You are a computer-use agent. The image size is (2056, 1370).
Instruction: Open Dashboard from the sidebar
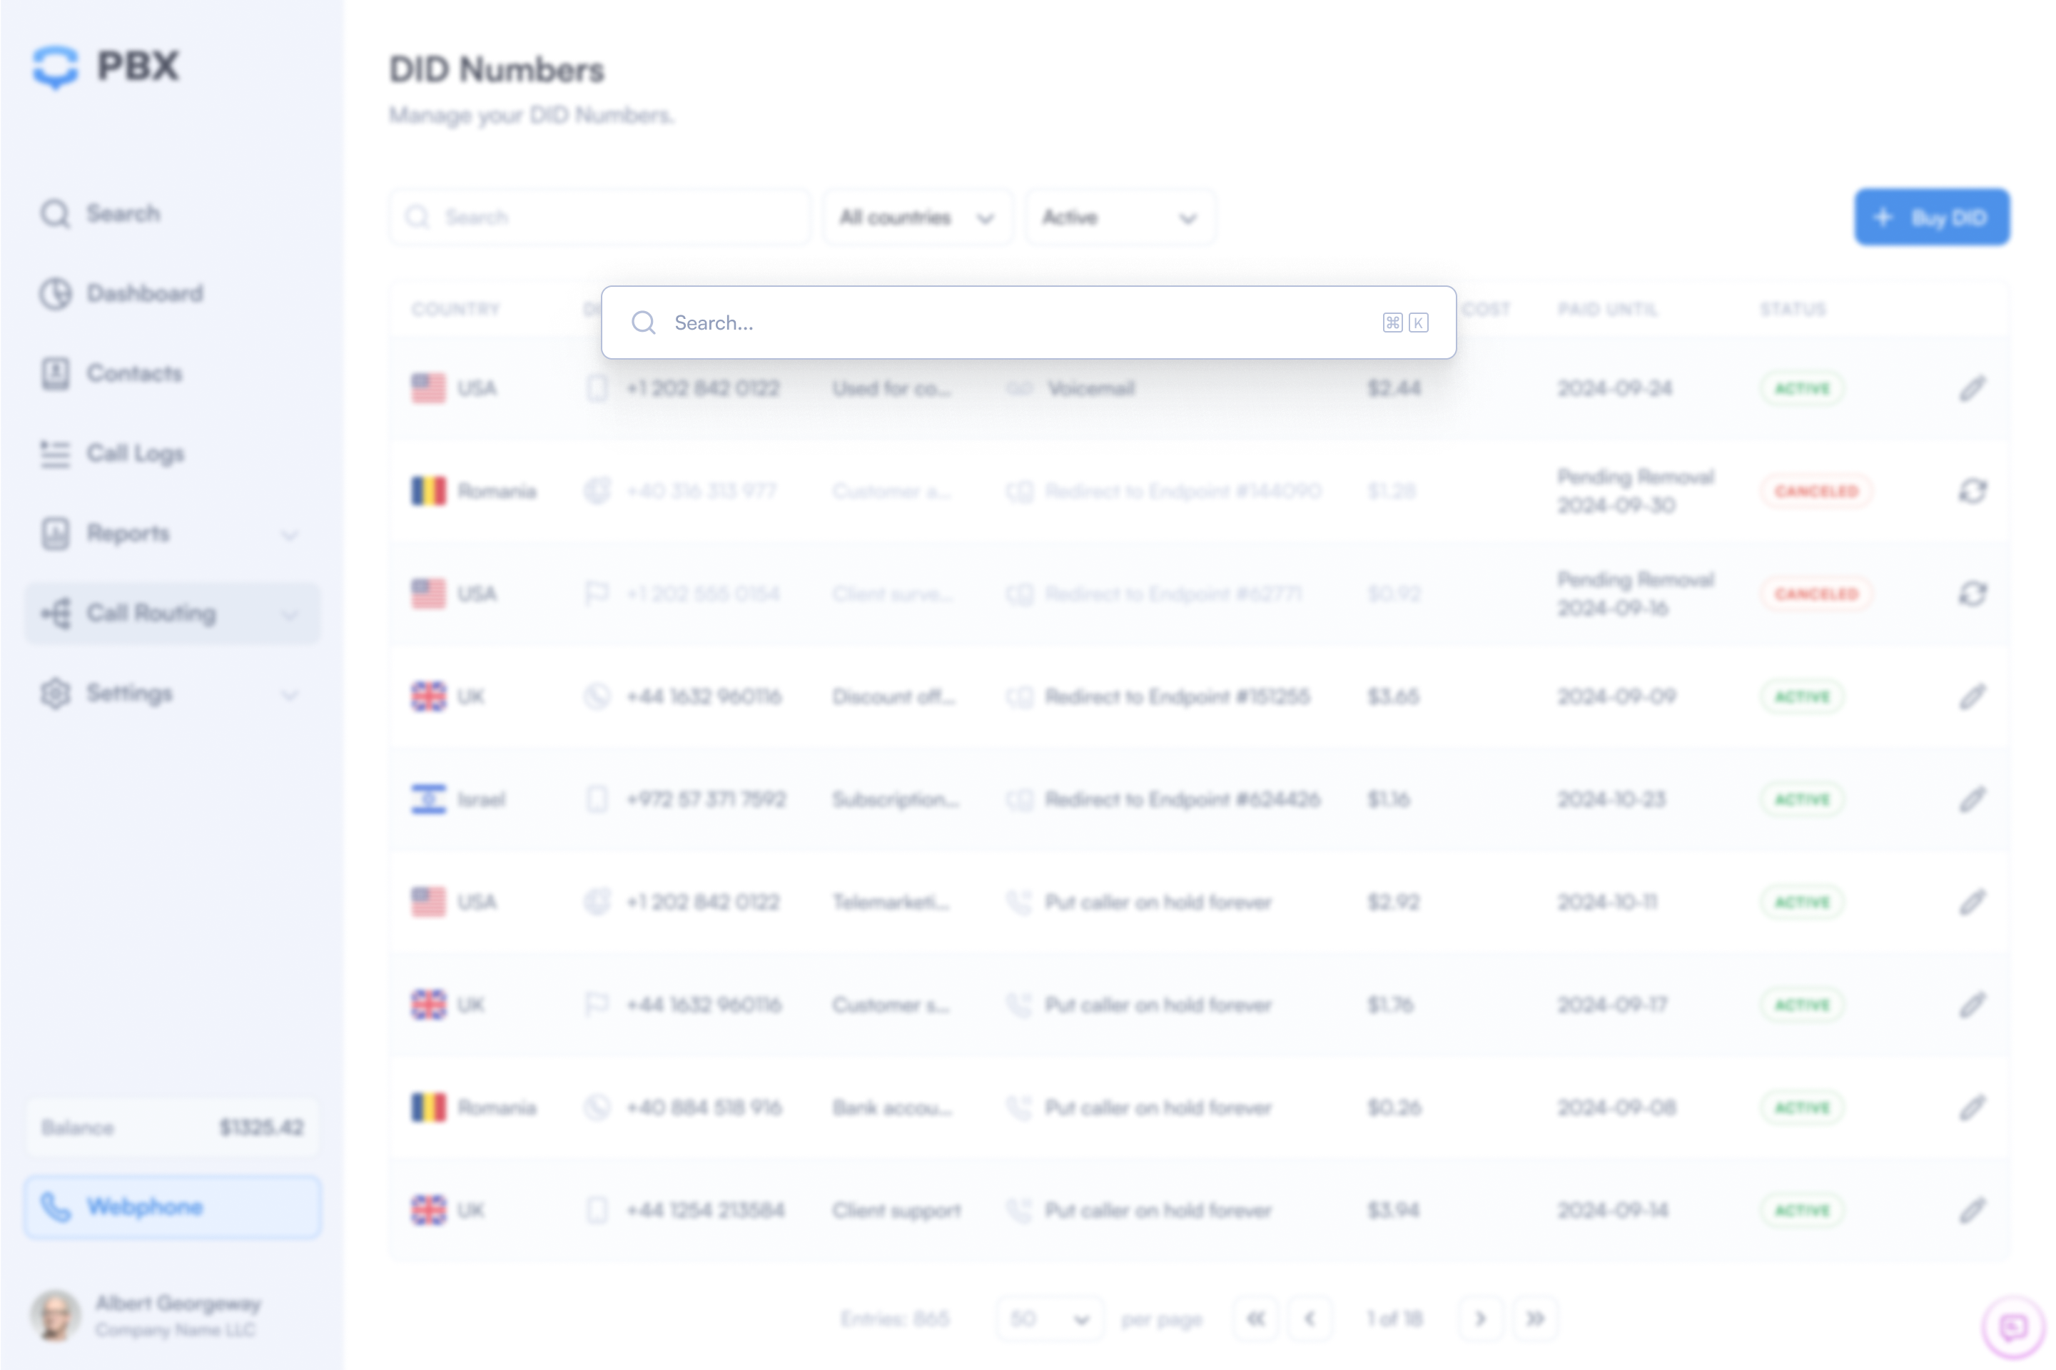[144, 293]
